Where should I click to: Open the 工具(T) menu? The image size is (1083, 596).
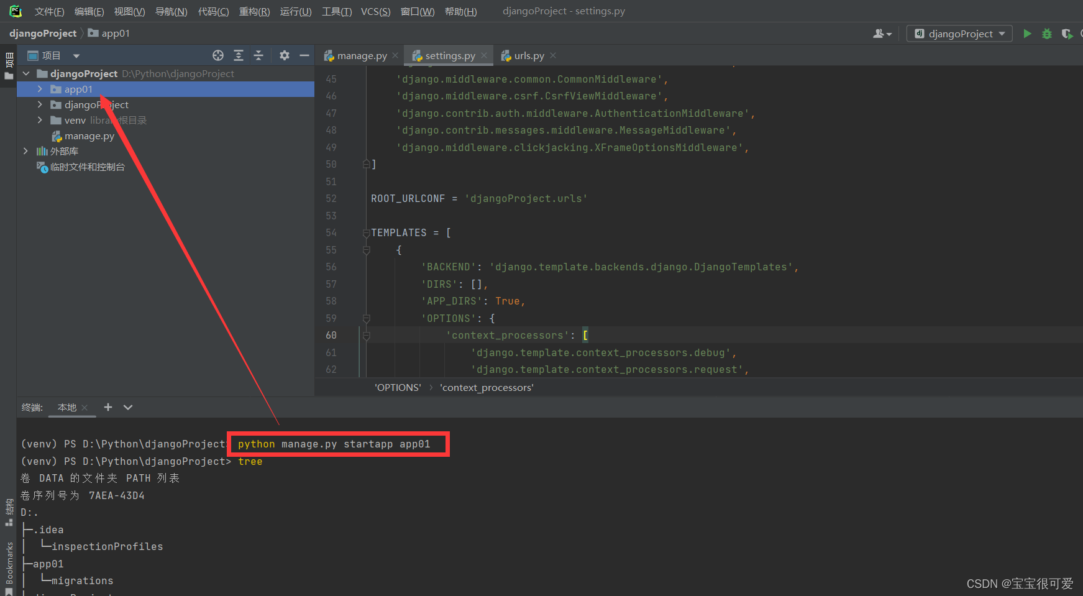tap(337, 12)
